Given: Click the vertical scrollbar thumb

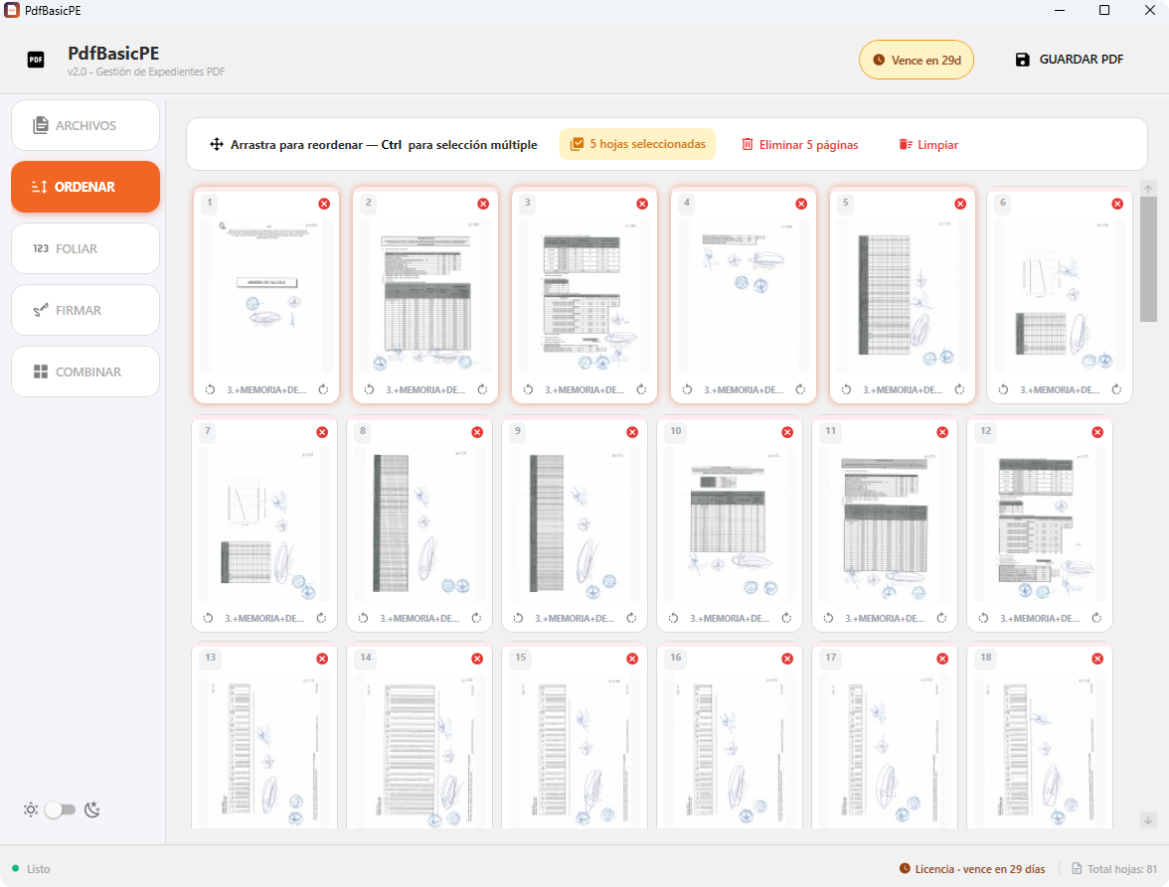Looking at the screenshot, I should (1148, 259).
